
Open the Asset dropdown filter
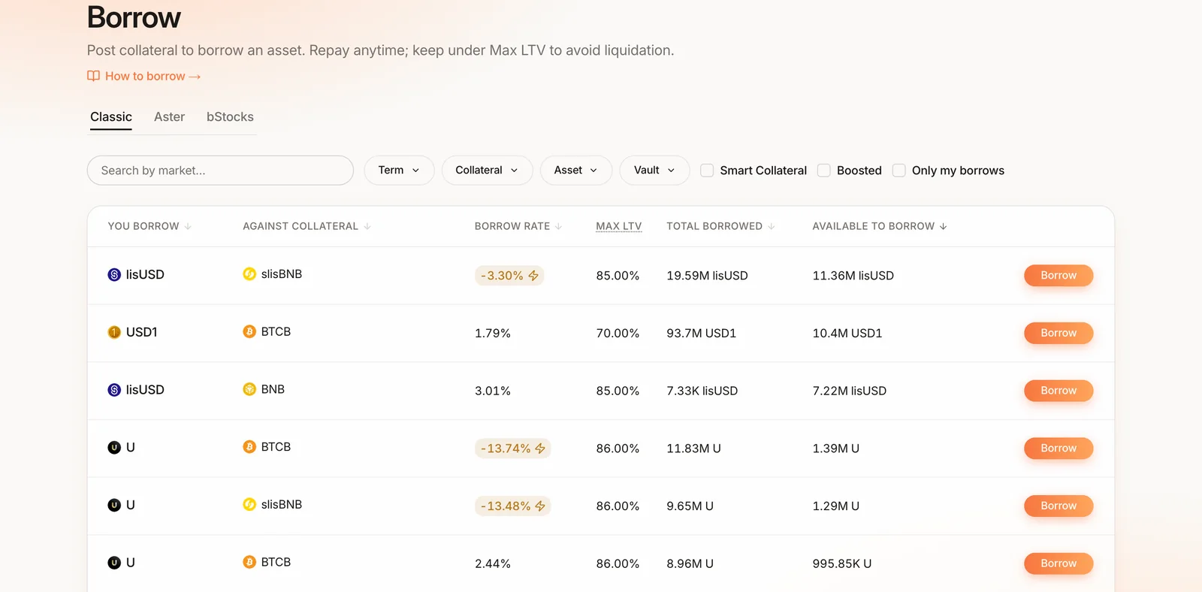[x=576, y=171]
